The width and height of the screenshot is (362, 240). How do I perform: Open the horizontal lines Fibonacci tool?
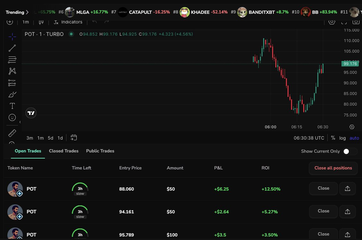tap(12, 60)
